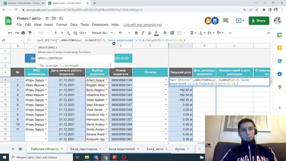Open the Data menu
Image resolution: width=286 pixels, height=161 pixels.
[74, 25]
